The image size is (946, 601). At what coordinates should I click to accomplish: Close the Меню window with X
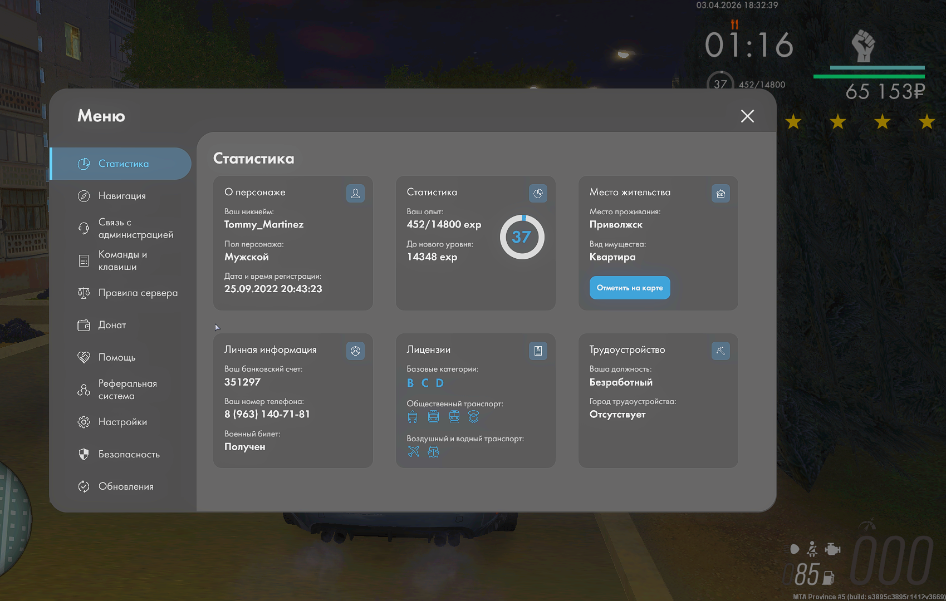[747, 116]
